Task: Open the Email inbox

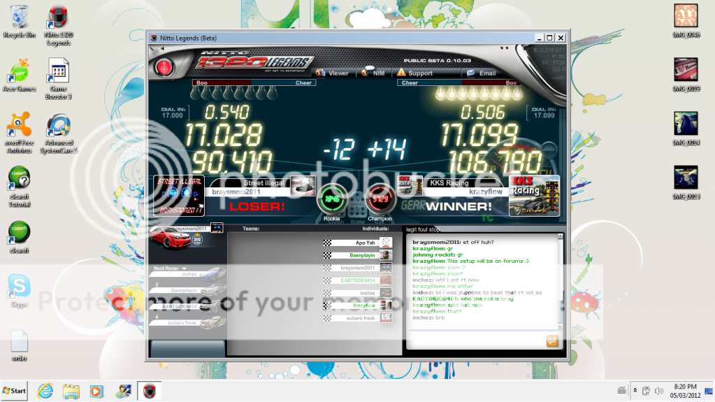Action: click(481, 73)
